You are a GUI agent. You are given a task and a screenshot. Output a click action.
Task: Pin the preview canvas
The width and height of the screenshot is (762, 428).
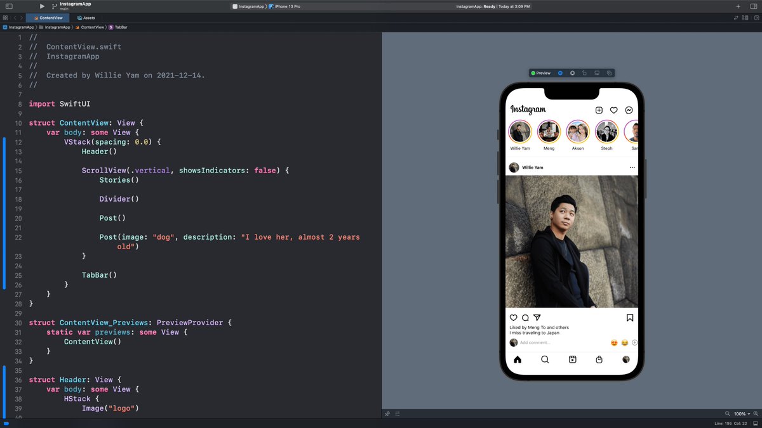(x=387, y=413)
